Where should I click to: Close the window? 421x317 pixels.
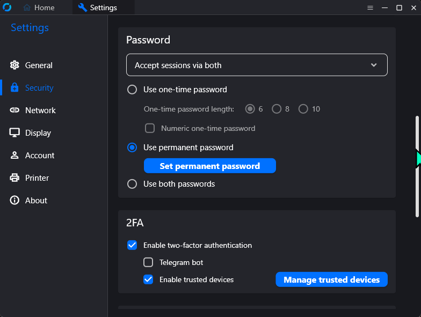tap(413, 8)
